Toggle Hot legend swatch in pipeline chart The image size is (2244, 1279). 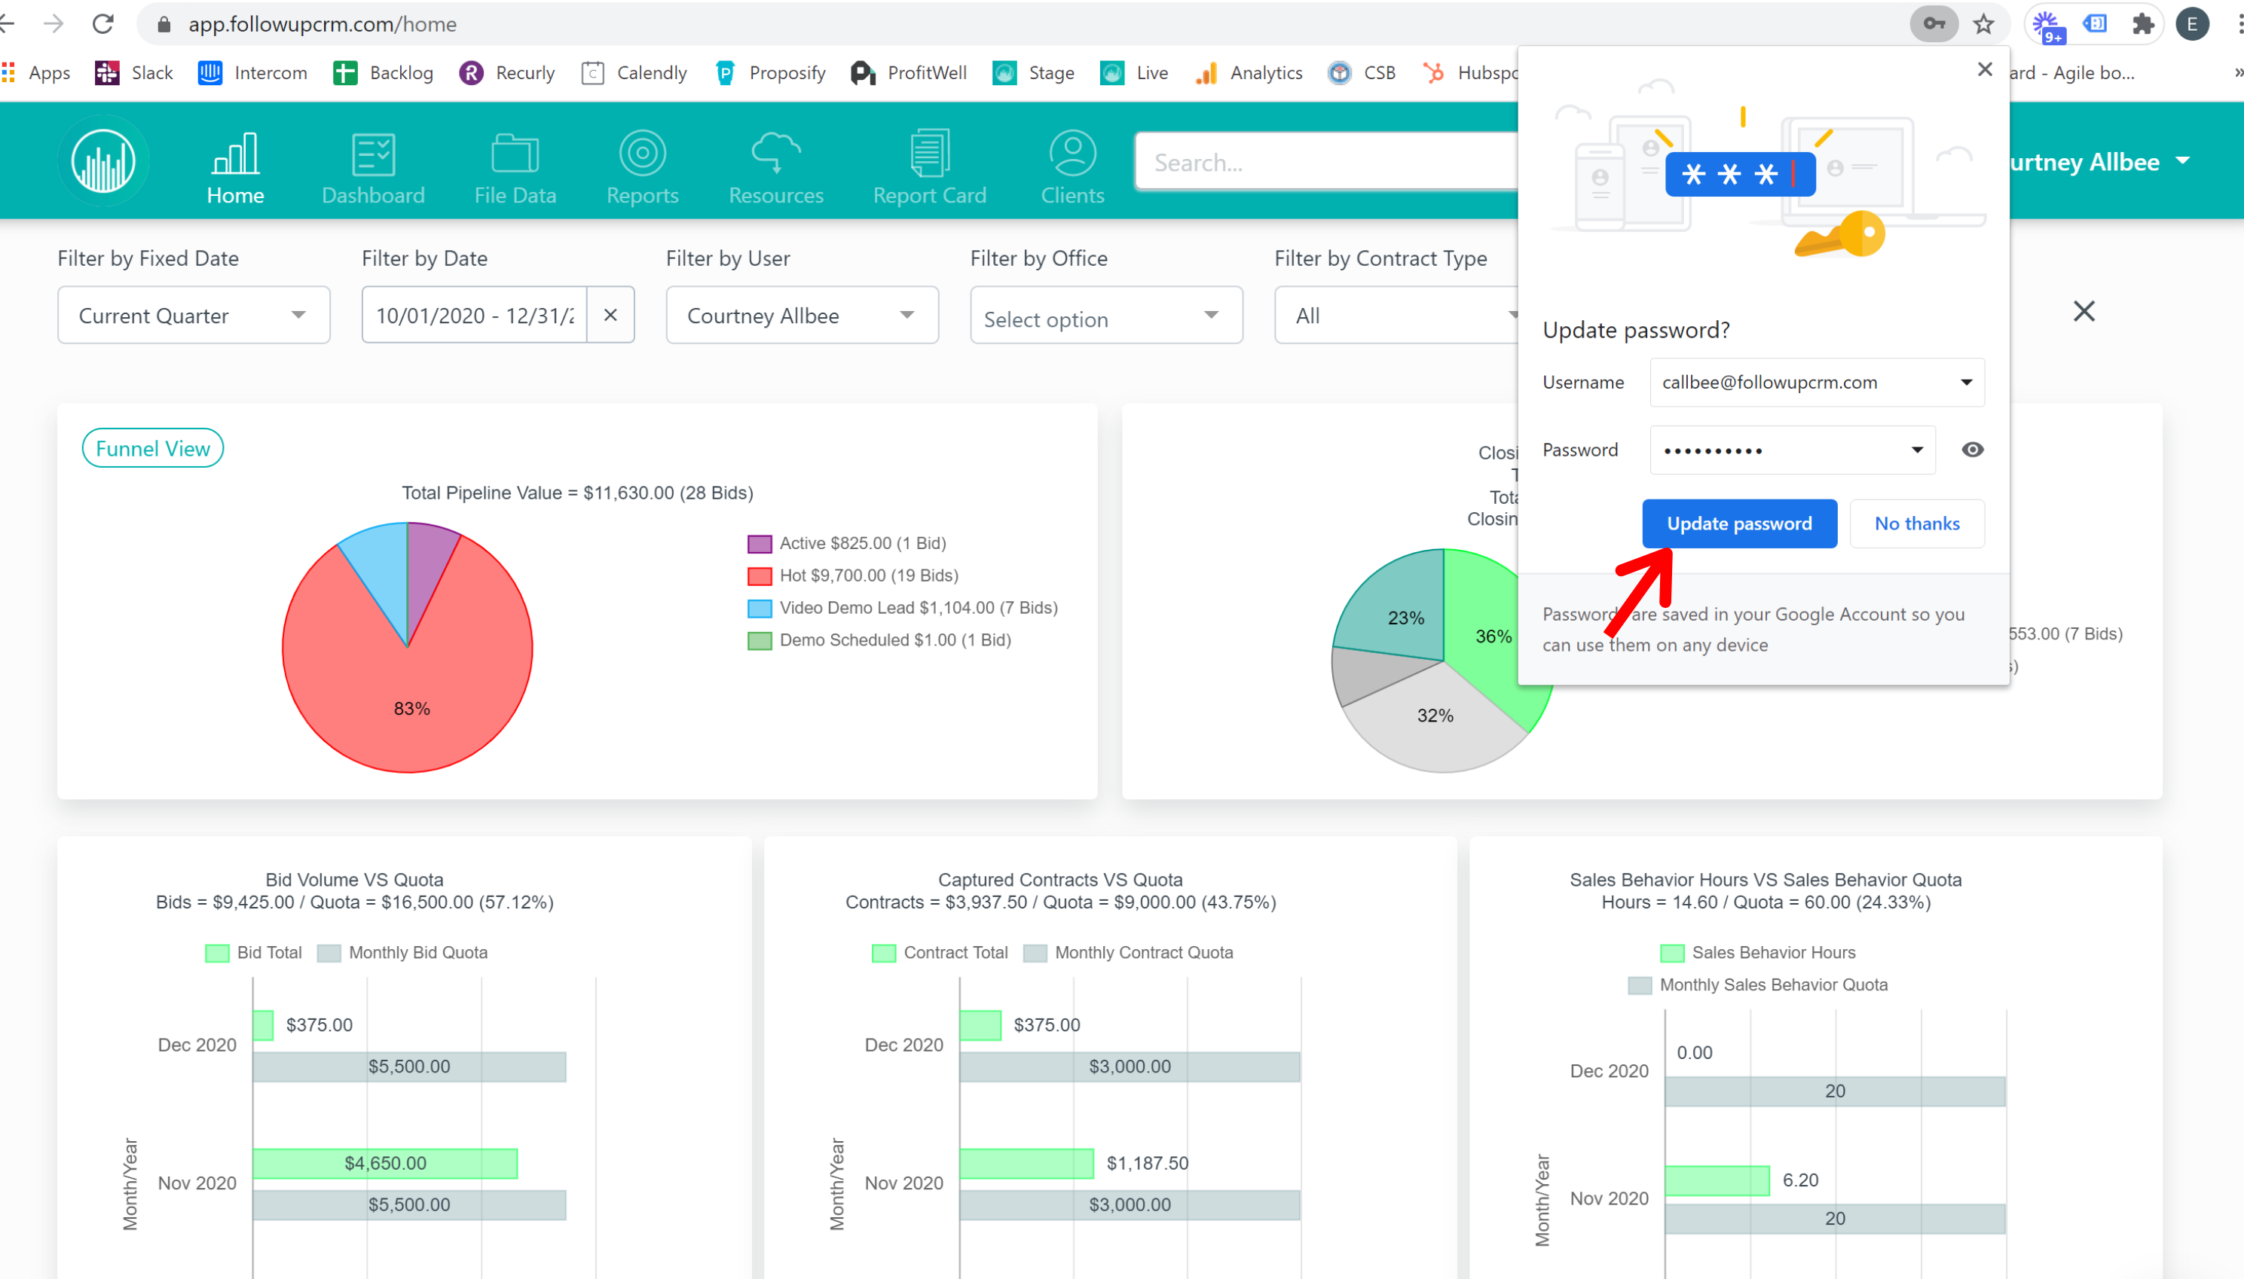coord(759,576)
